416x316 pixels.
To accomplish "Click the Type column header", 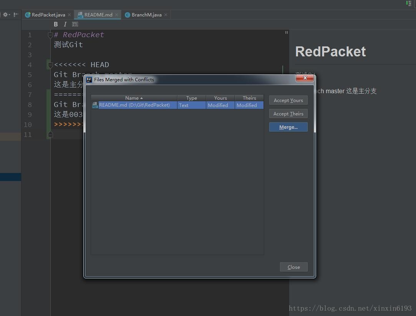I will click(191, 98).
